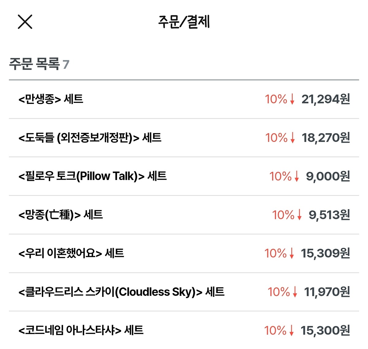
Task: Open <클라우드리스 스카이(Cloudless Sky)> 세트 item
Action: (x=184, y=292)
